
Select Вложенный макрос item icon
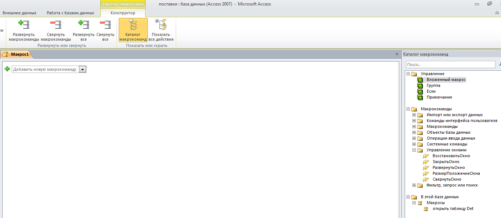pos(420,80)
